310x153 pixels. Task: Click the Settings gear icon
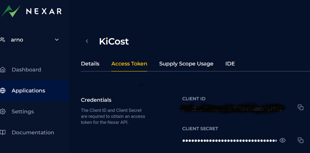[3, 111]
